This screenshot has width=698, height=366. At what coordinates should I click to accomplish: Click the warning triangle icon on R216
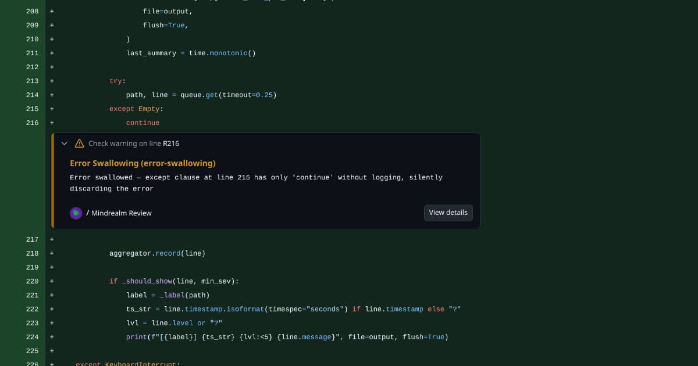point(79,143)
